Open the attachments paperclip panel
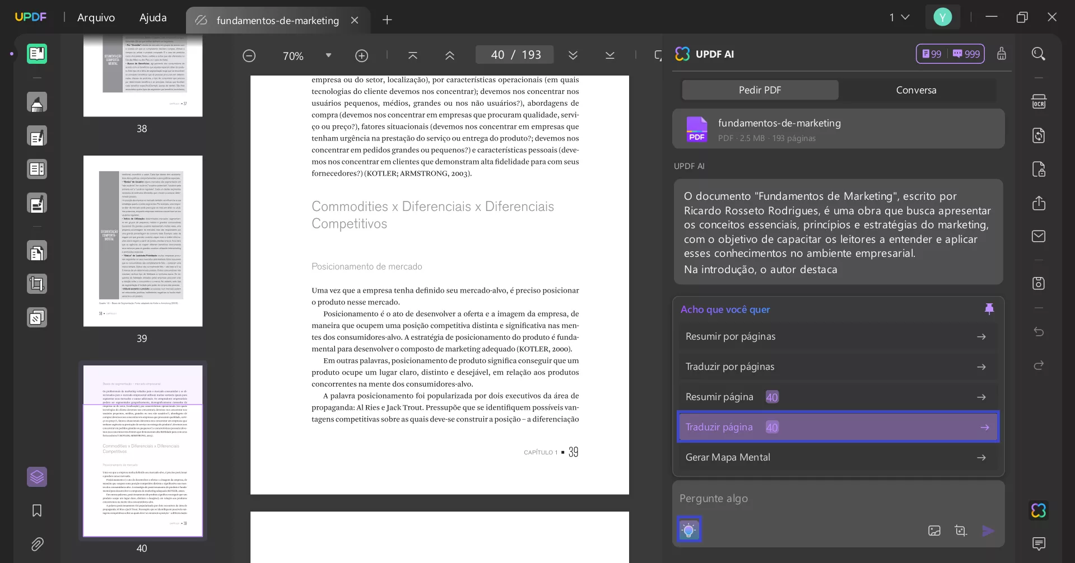 37,545
